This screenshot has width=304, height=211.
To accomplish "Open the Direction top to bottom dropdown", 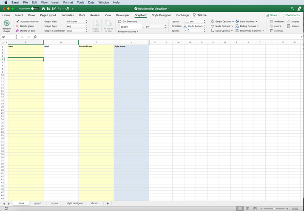I will click(195, 26).
